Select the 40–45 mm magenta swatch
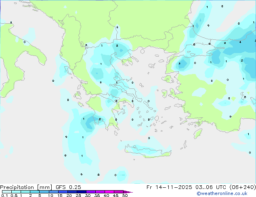256x197 pixels. pyautogui.click(x=109, y=192)
